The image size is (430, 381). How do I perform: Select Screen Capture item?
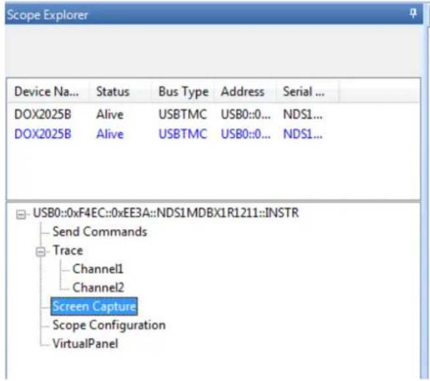click(x=94, y=307)
